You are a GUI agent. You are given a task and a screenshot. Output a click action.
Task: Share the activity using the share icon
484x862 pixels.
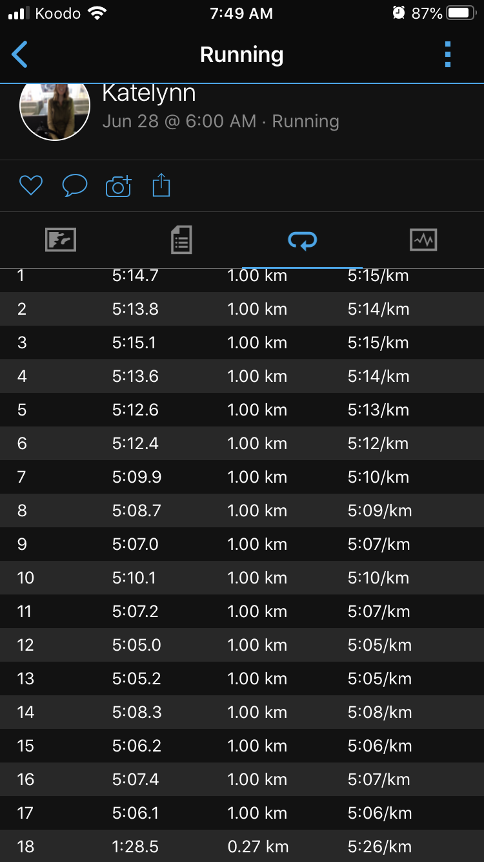pos(161,186)
